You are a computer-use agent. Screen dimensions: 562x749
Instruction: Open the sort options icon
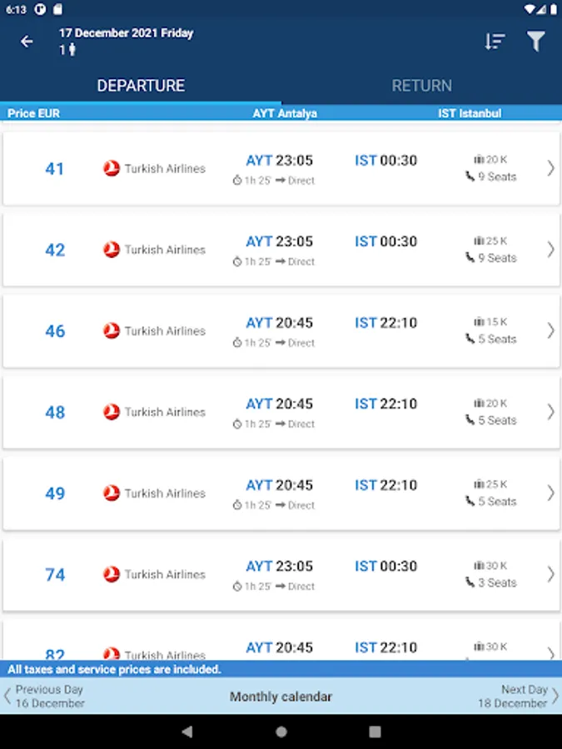pyautogui.click(x=495, y=42)
